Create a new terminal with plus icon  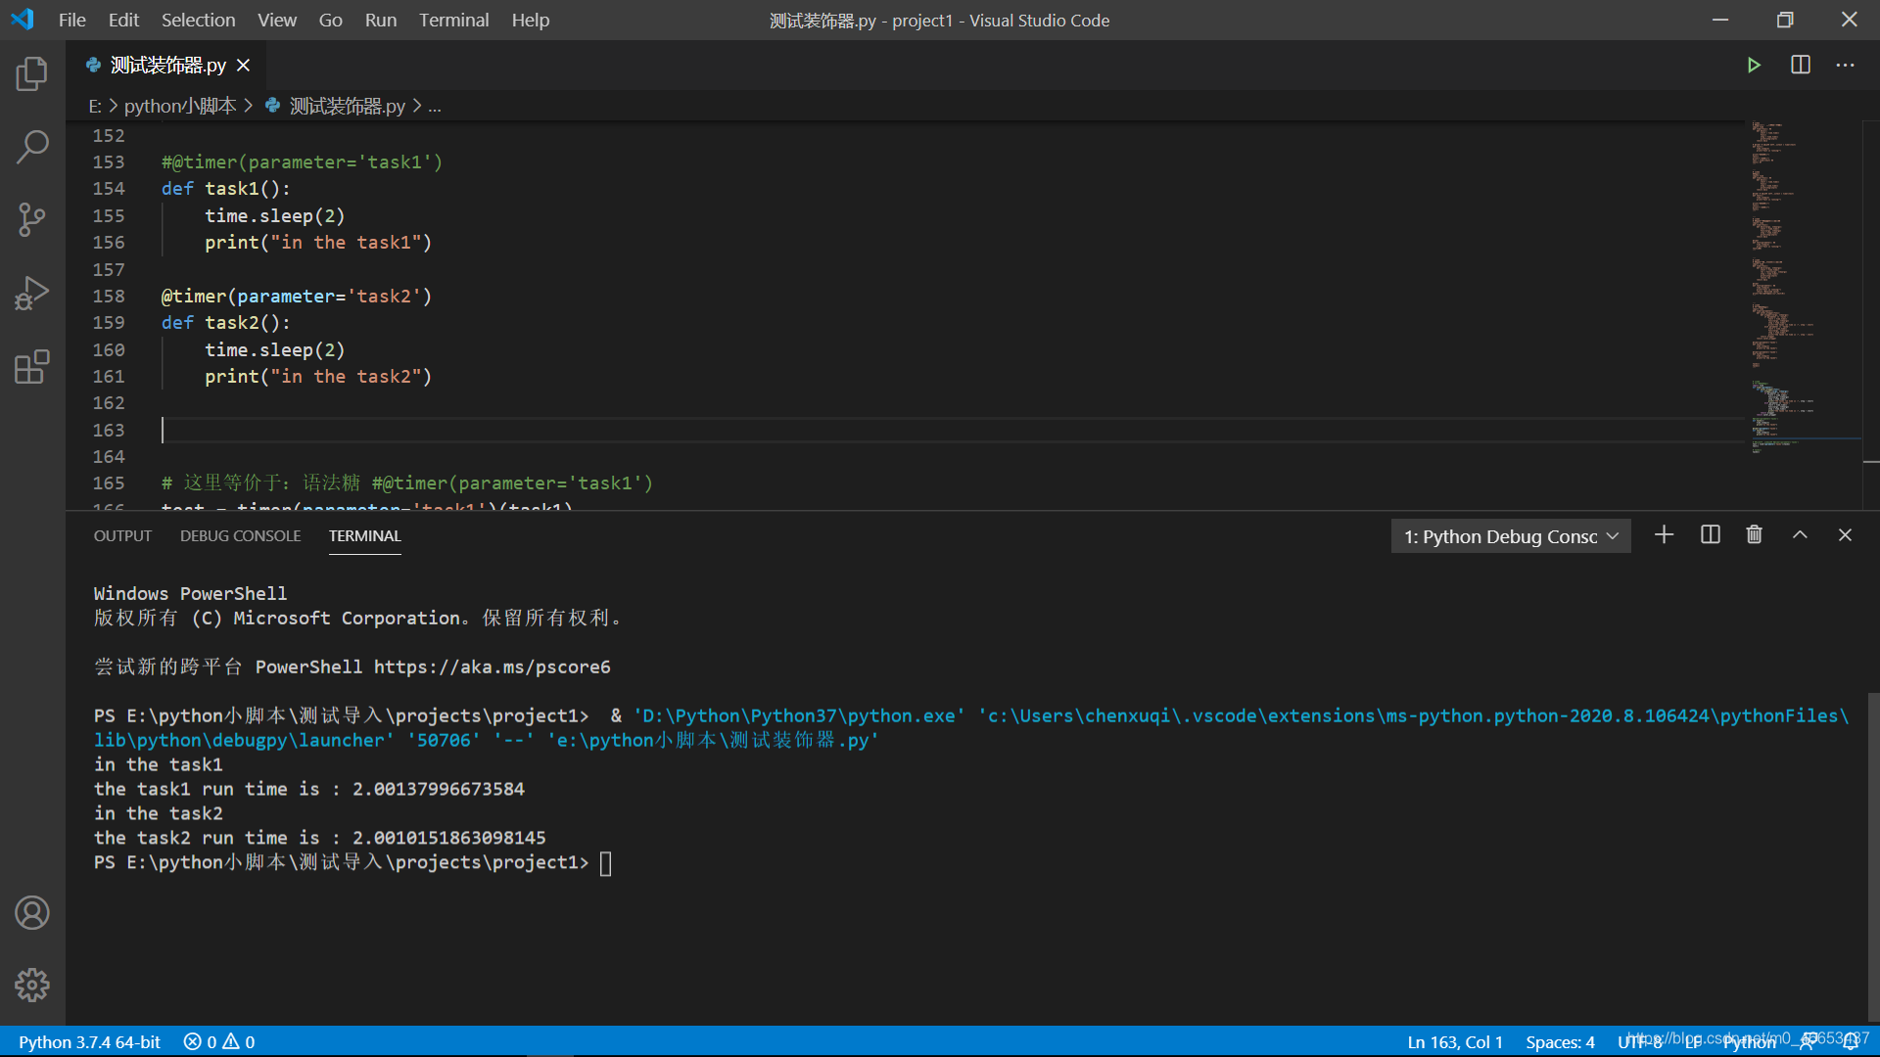pos(1664,535)
